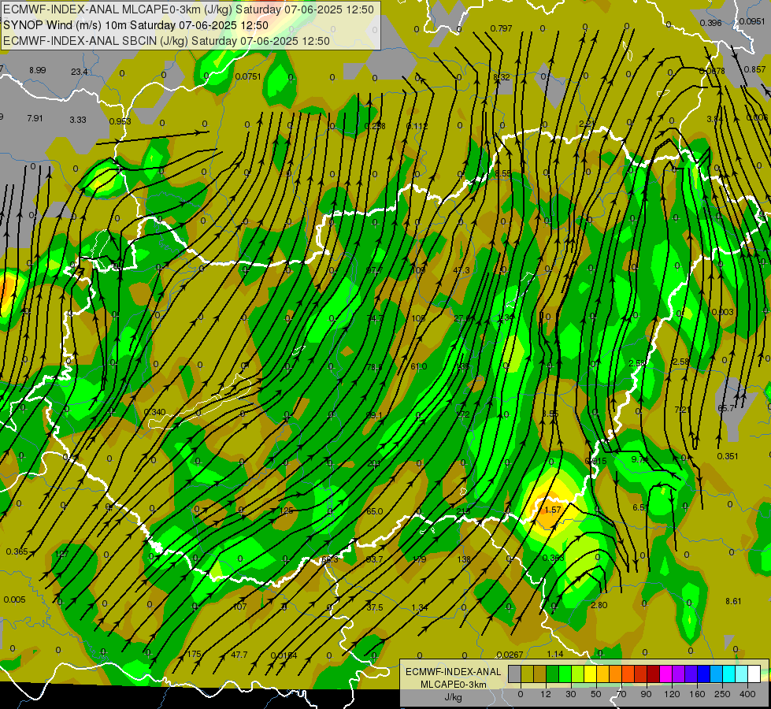Click the legend scale value 250
This screenshot has height=709, width=771.
pyautogui.click(x=722, y=694)
